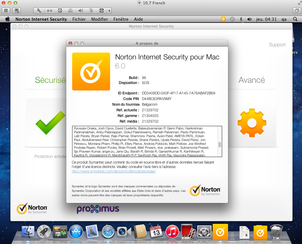Open the symantec.com EULAs link

[x=114, y=171]
